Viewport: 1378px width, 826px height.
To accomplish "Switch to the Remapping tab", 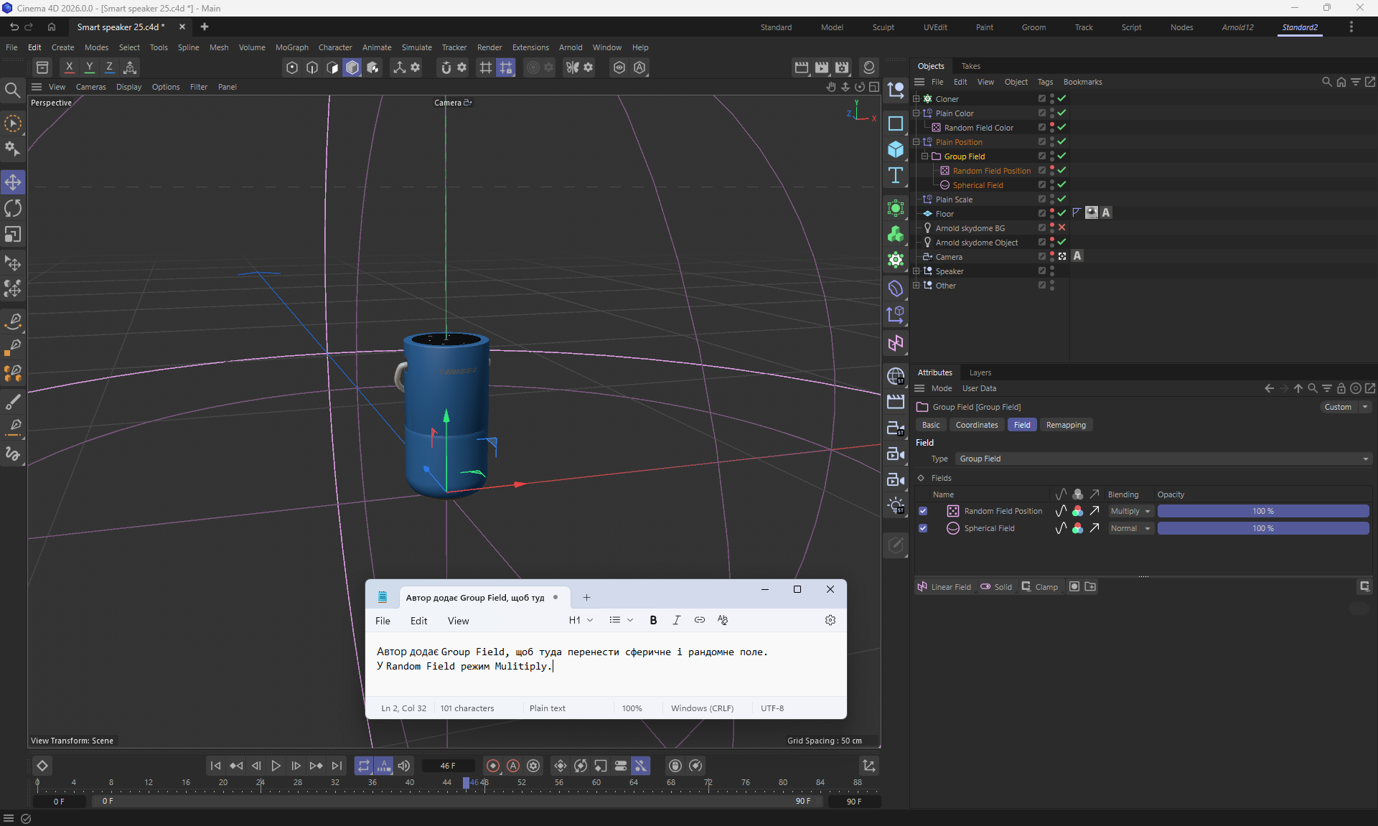I will (x=1065, y=425).
